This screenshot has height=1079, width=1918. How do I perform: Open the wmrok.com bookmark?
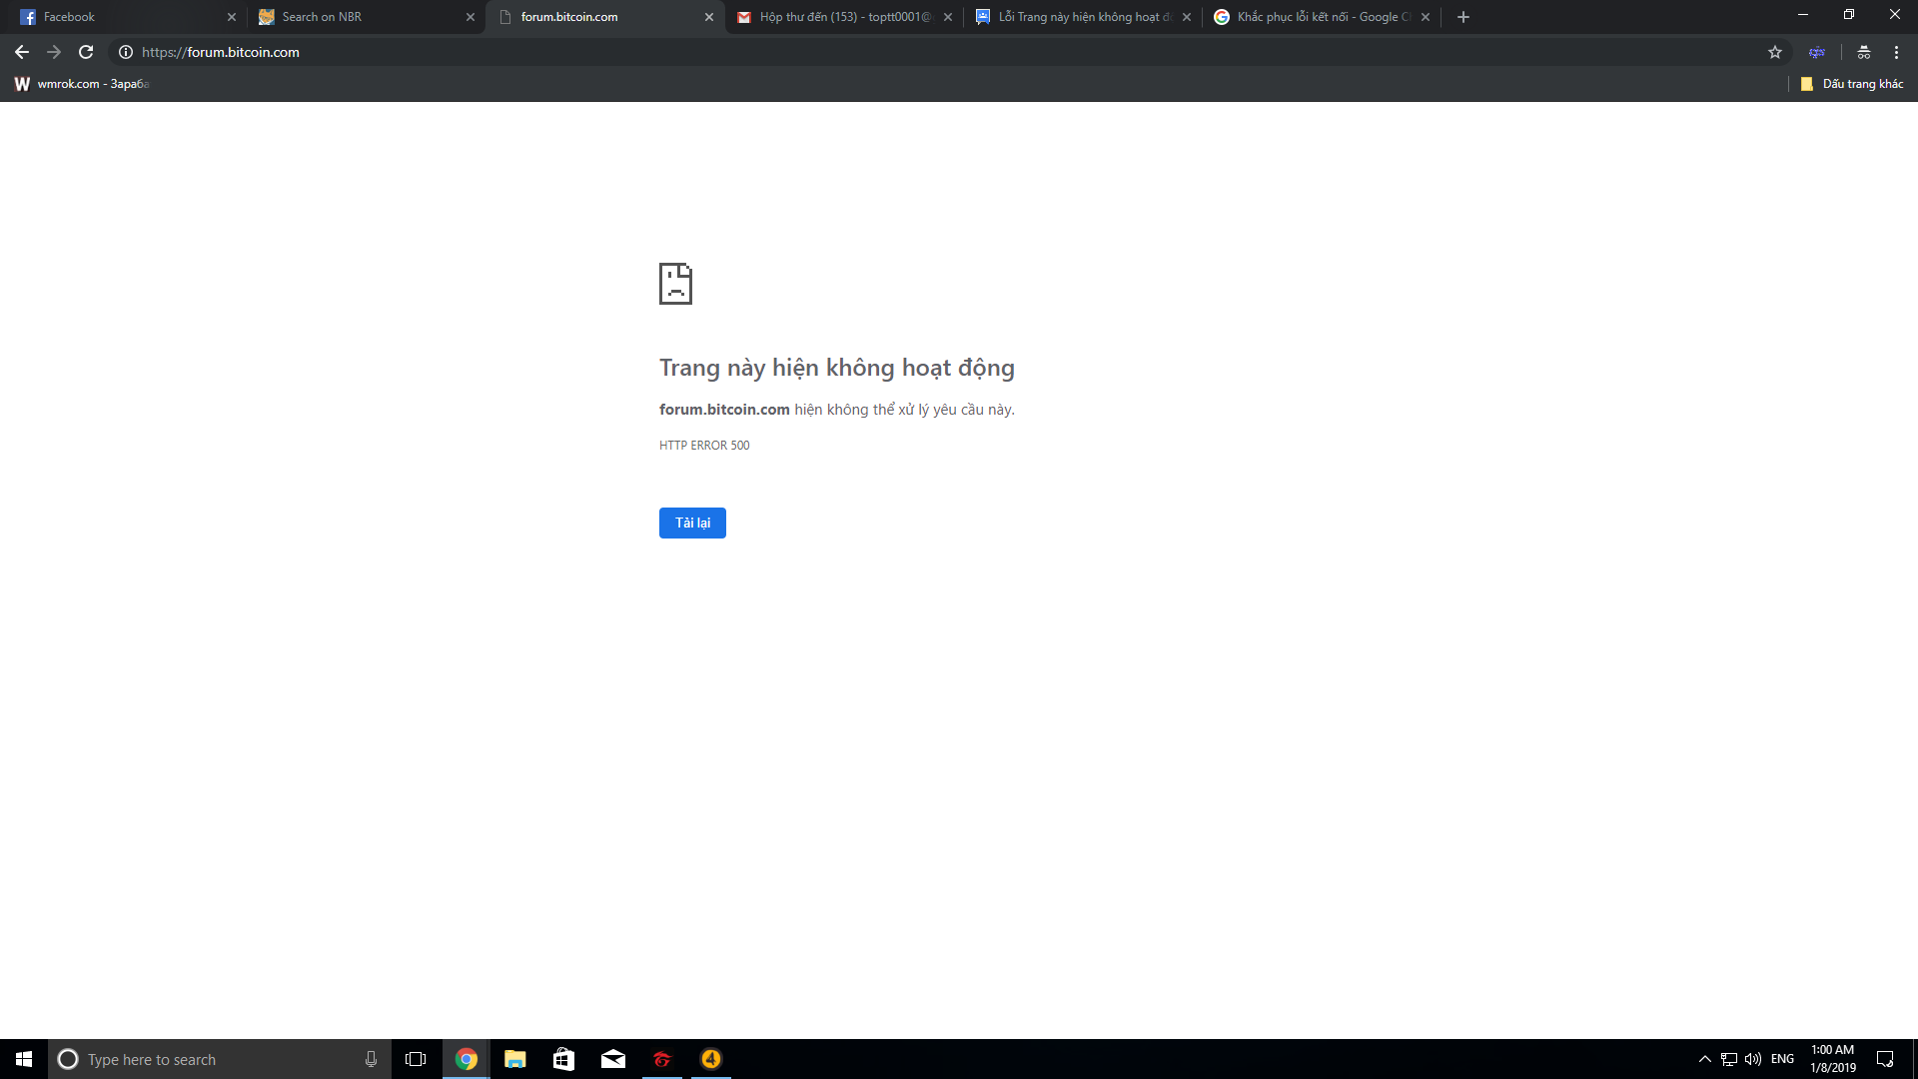coord(82,84)
